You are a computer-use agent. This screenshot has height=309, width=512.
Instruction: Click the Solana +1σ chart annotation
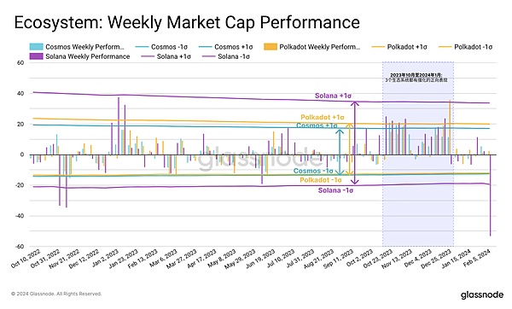(333, 96)
